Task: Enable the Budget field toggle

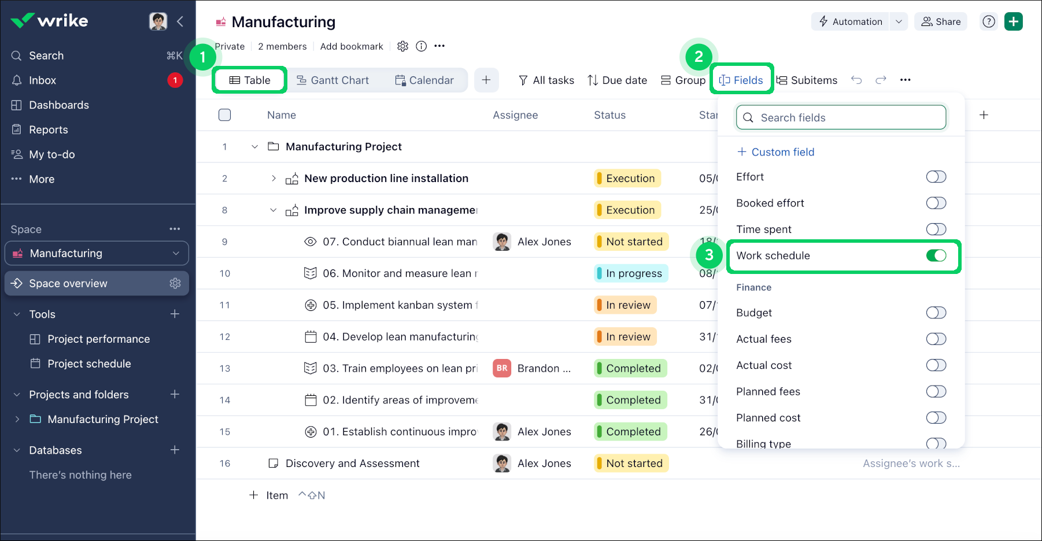Action: 936,313
